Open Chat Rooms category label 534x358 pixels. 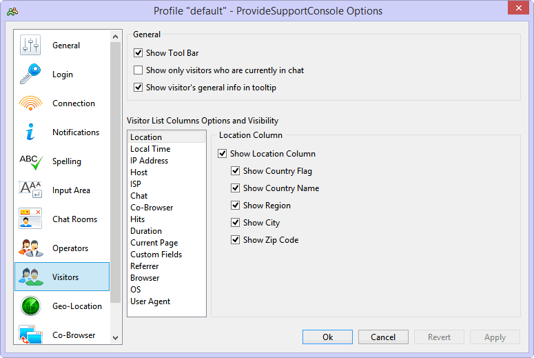pyautogui.click(x=74, y=219)
